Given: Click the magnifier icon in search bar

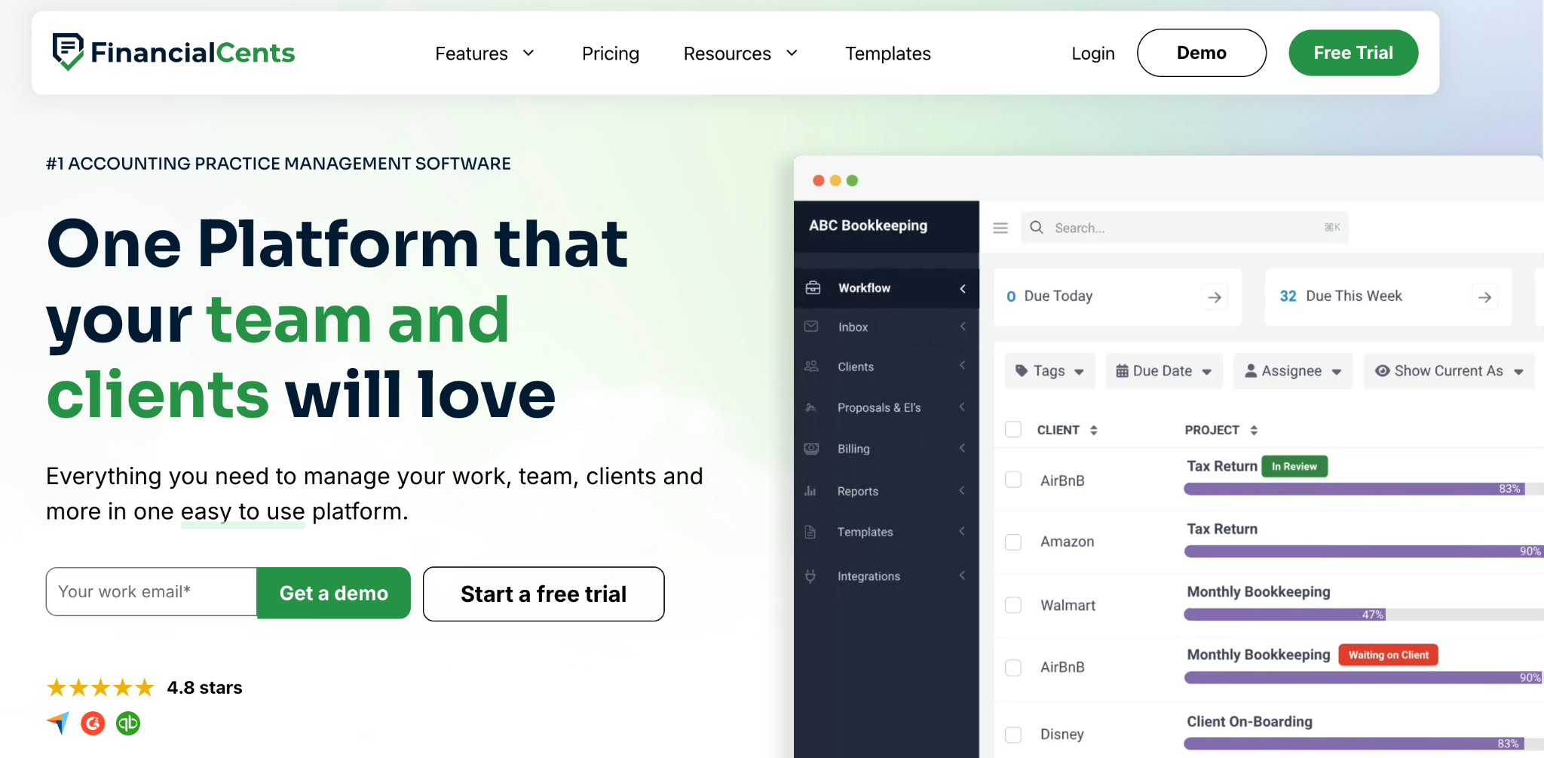Looking at the screenshot, I should [1037, 227].
